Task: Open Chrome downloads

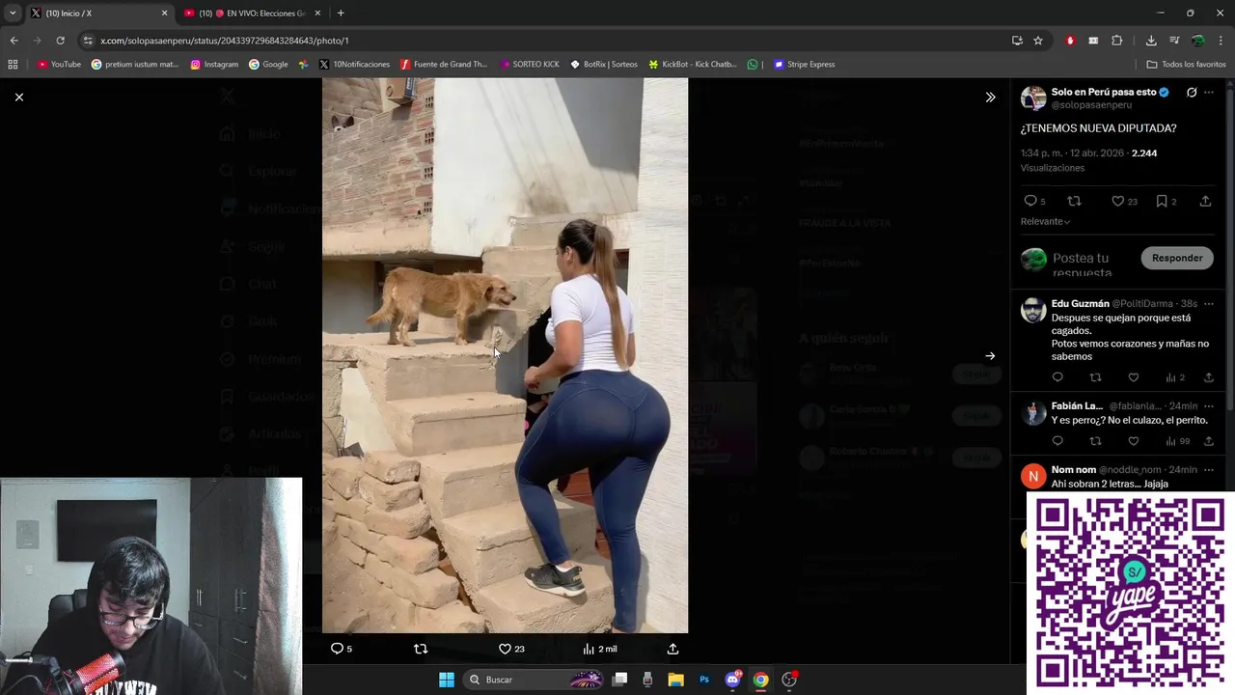Action: 1151,41
